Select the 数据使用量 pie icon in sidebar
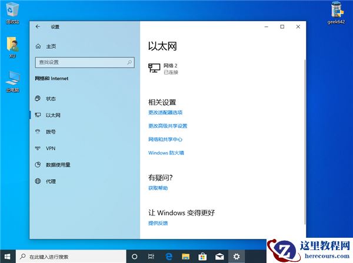Screen dimensions: 353x263 point(38,164)
